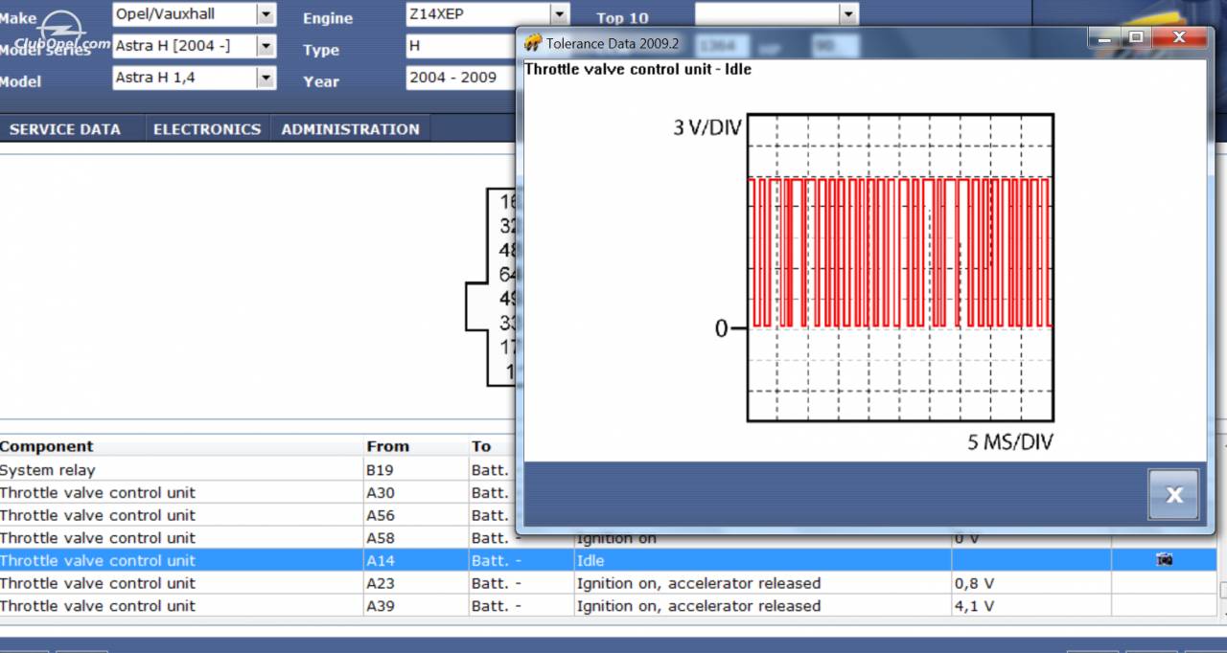Expand the Model series dropdown arrow
This screenshot has width=1227, height=653.
266,46
